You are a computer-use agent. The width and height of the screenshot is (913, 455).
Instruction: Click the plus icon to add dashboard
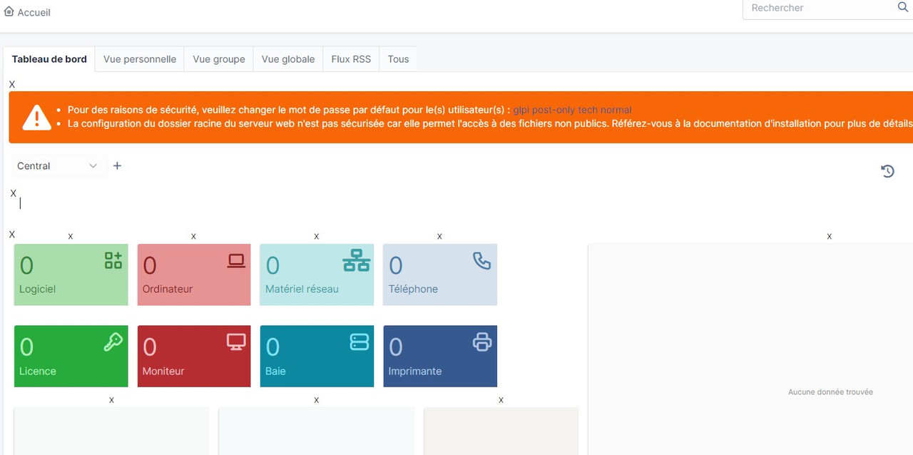(118, 165)
